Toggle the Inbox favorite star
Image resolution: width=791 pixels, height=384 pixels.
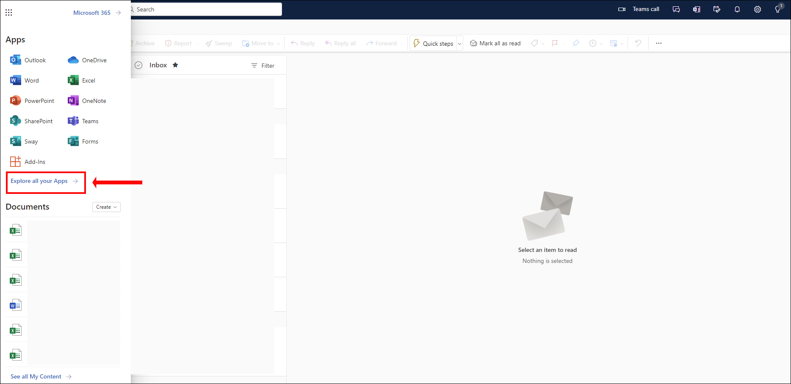(x=175, y=65)
